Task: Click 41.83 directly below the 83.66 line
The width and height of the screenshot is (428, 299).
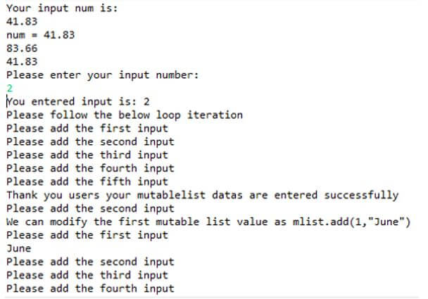Action: 21,61
